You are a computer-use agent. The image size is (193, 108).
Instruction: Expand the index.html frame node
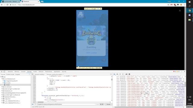pyautogui.click(x=2, y=99)
